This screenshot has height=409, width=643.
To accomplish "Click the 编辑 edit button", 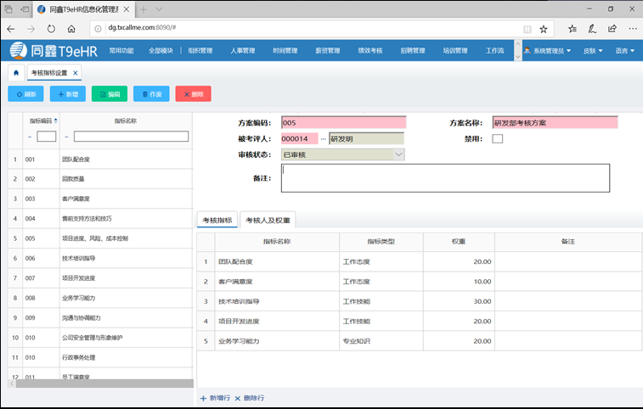I will pos(110,94).
